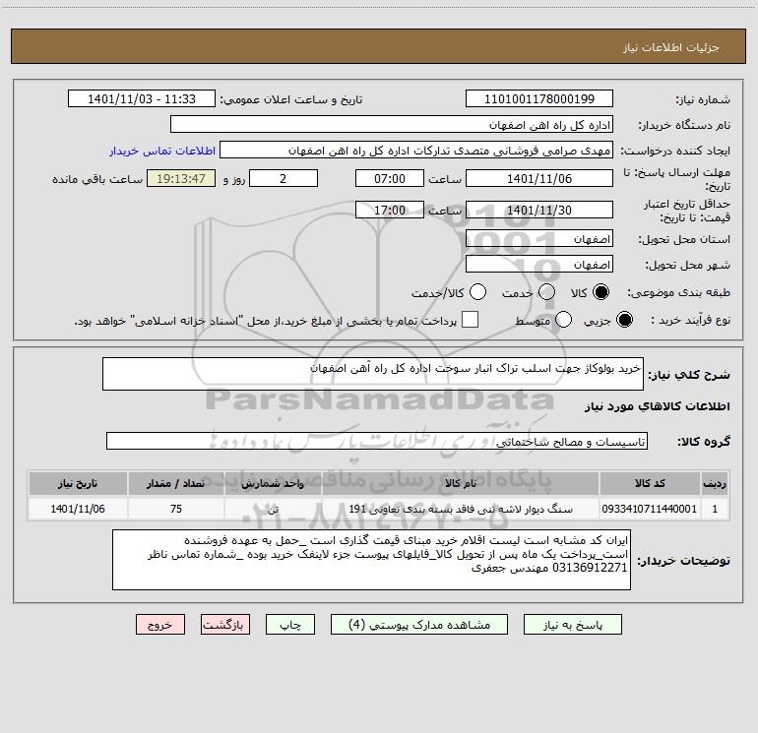Click the quantity cell showing 75

(176, 509)
